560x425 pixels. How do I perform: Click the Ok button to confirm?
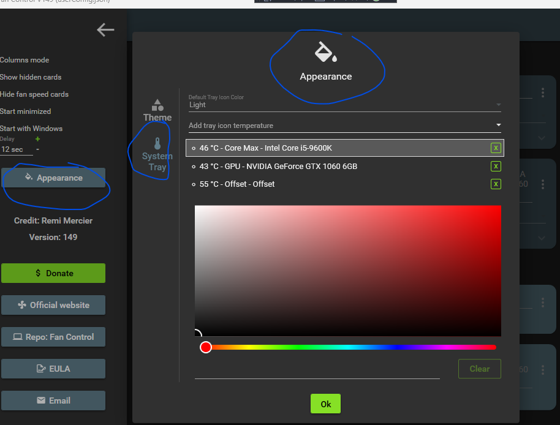click(x=325, y=404)
